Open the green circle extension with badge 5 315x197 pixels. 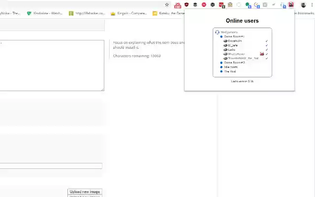point(248,5)
